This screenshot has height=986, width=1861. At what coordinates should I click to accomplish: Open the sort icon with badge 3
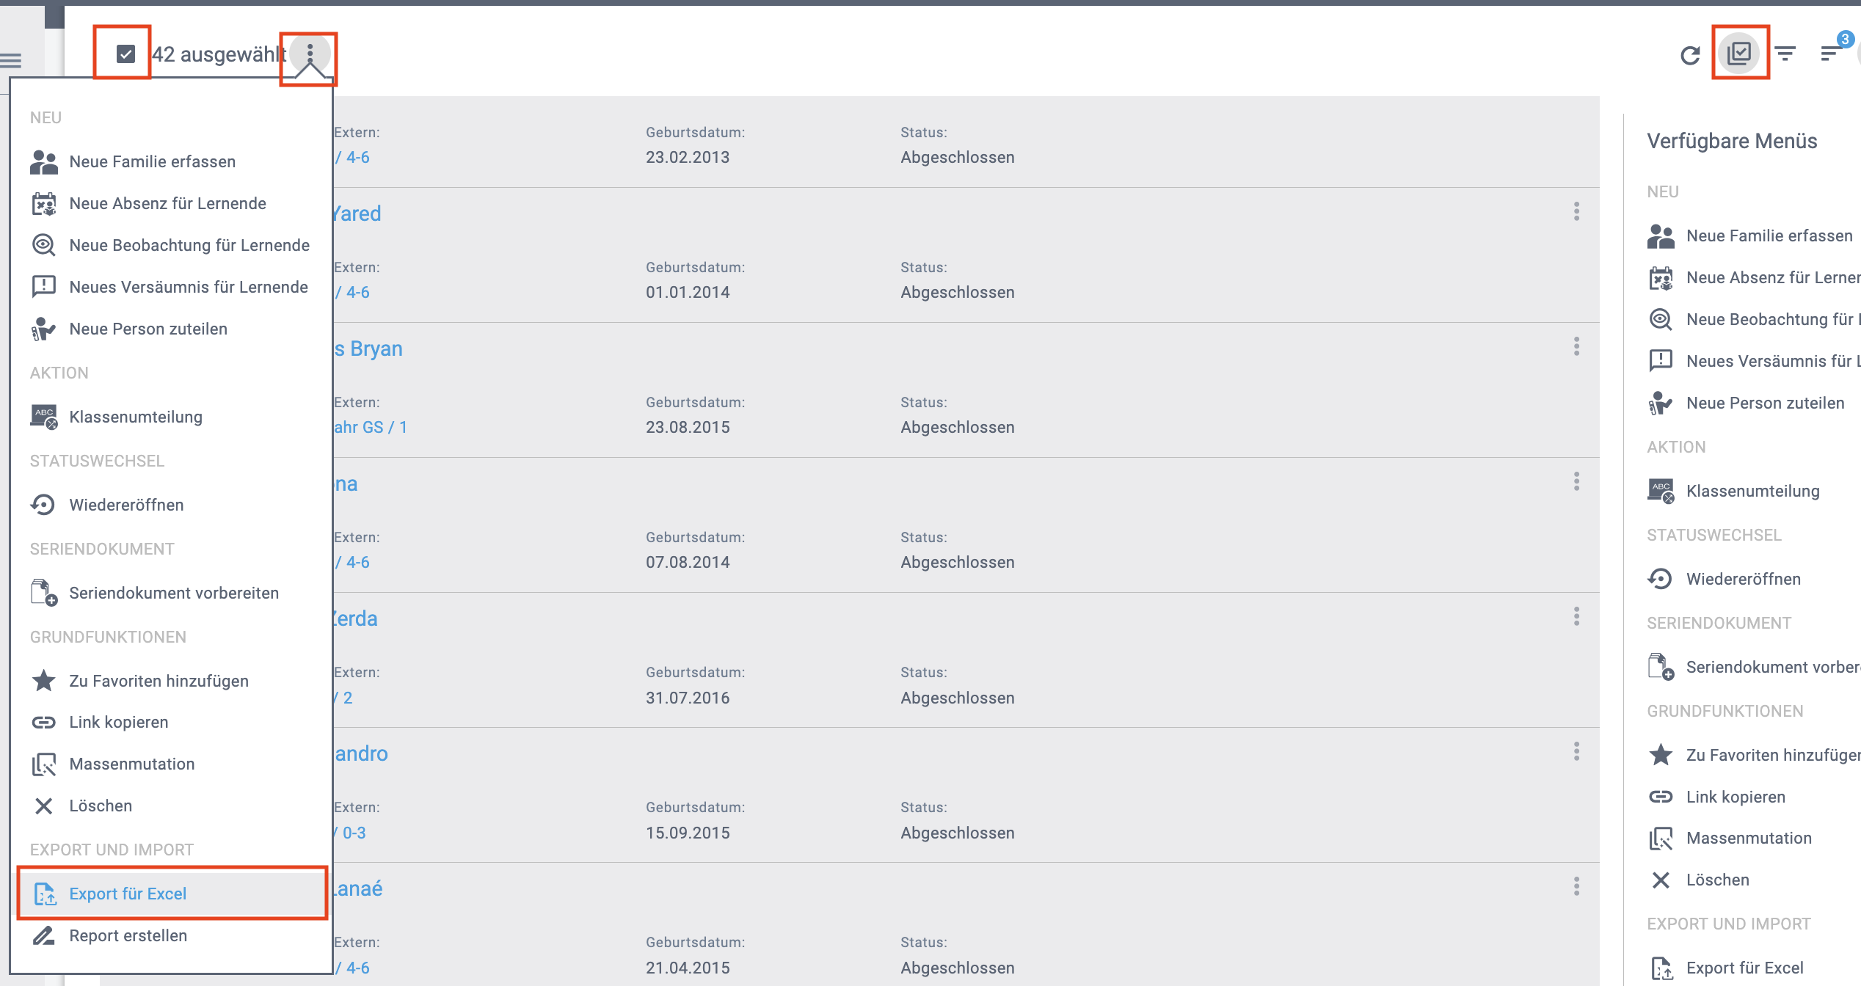click(x=1830, y=53)
